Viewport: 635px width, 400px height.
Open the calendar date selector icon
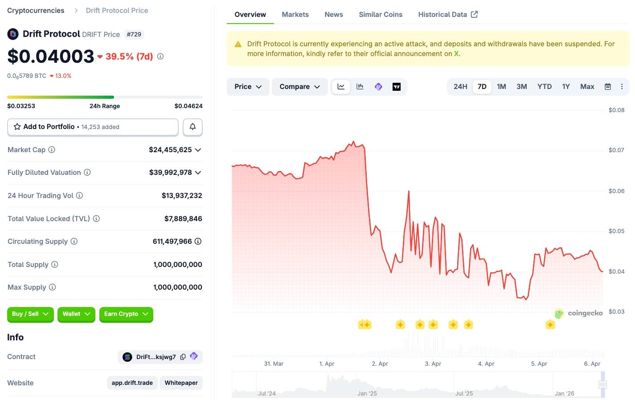(x=607, y=87)
